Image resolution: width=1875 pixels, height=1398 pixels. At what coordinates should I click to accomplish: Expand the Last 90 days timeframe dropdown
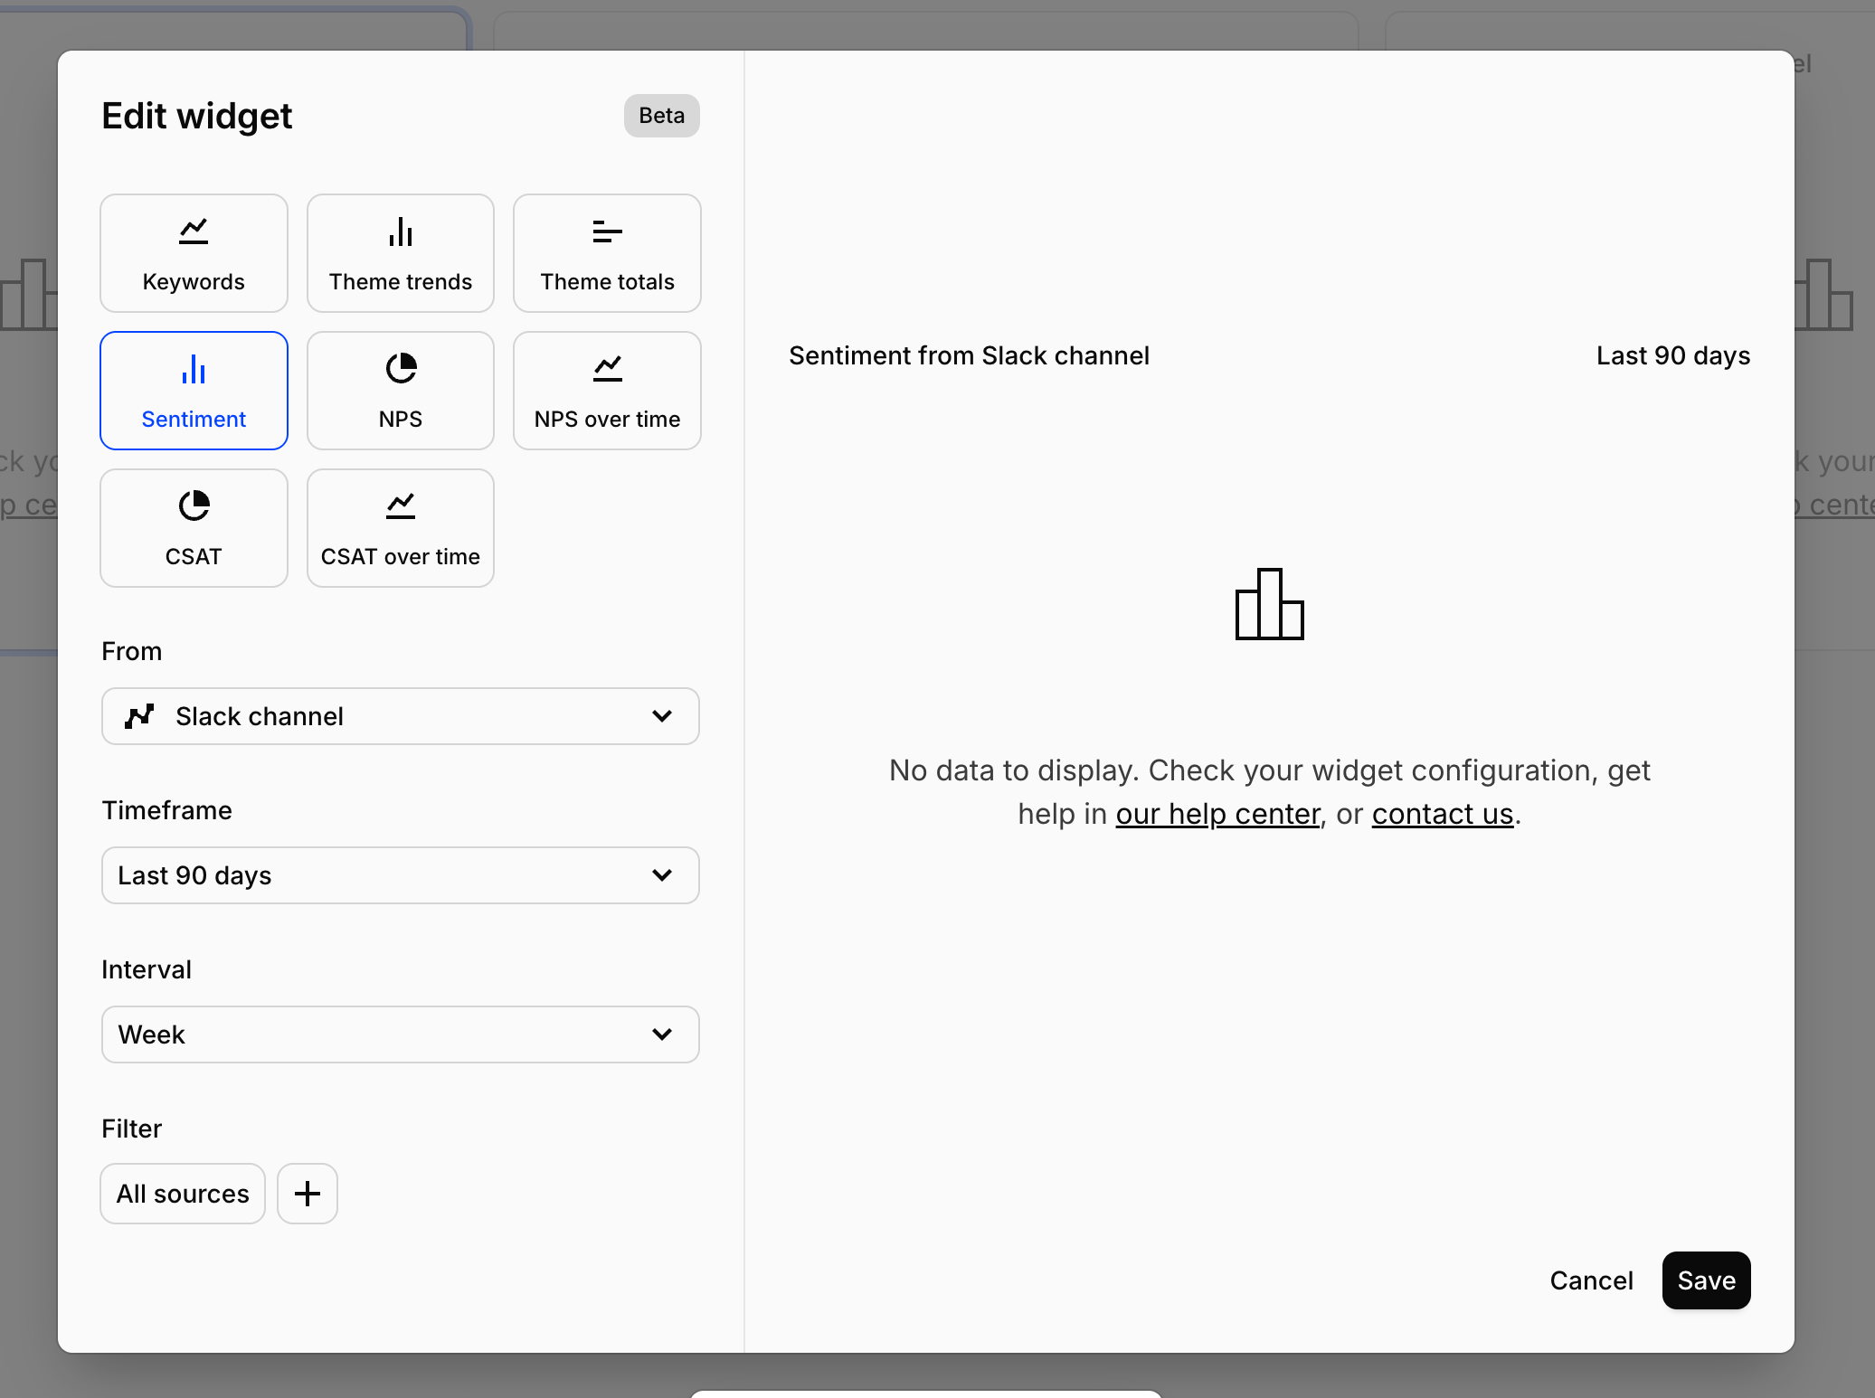click(400, 875)
